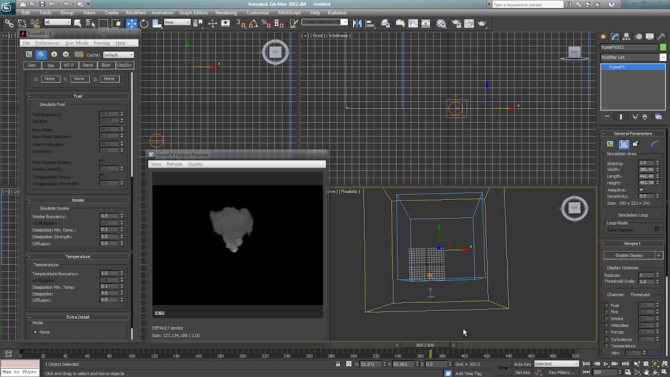Image resolution: width=670 pixels, height=377 pixels.
Task: Toggle Save Caches checkbox
Action: click(657, 230)
